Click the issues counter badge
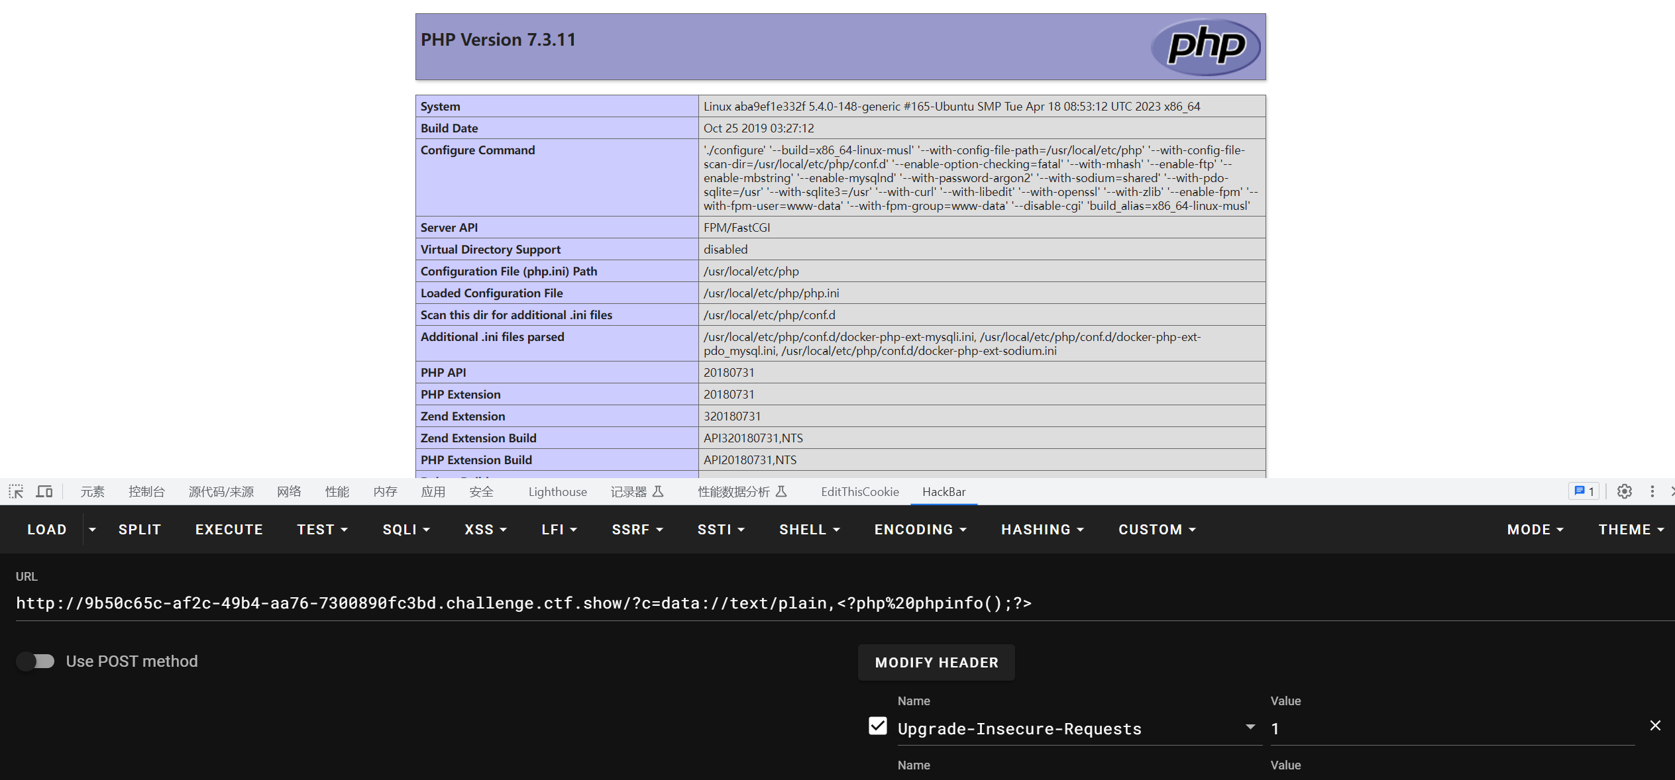Screen dimensions: 1675x780 tap(1584, 491)
